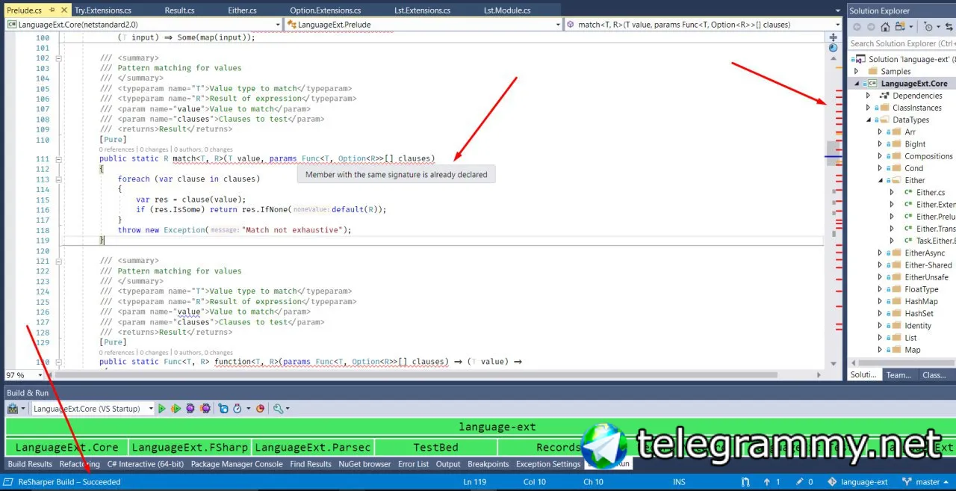Image resolution: width=956 pixels, height=491 pixels.
Task: Click the source control publish icon in status bar
Action: [x=745, y=482]
